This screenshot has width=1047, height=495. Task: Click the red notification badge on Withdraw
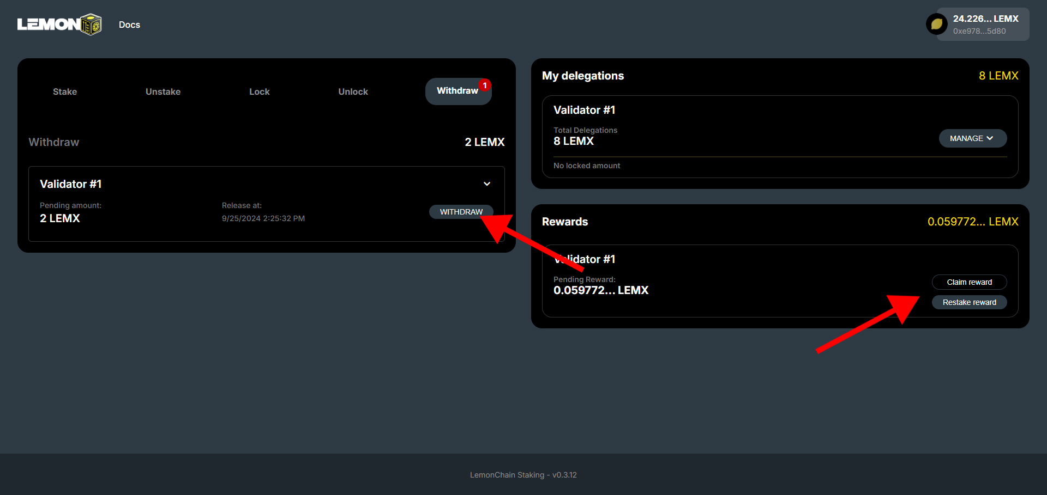(x=484, y=85)
